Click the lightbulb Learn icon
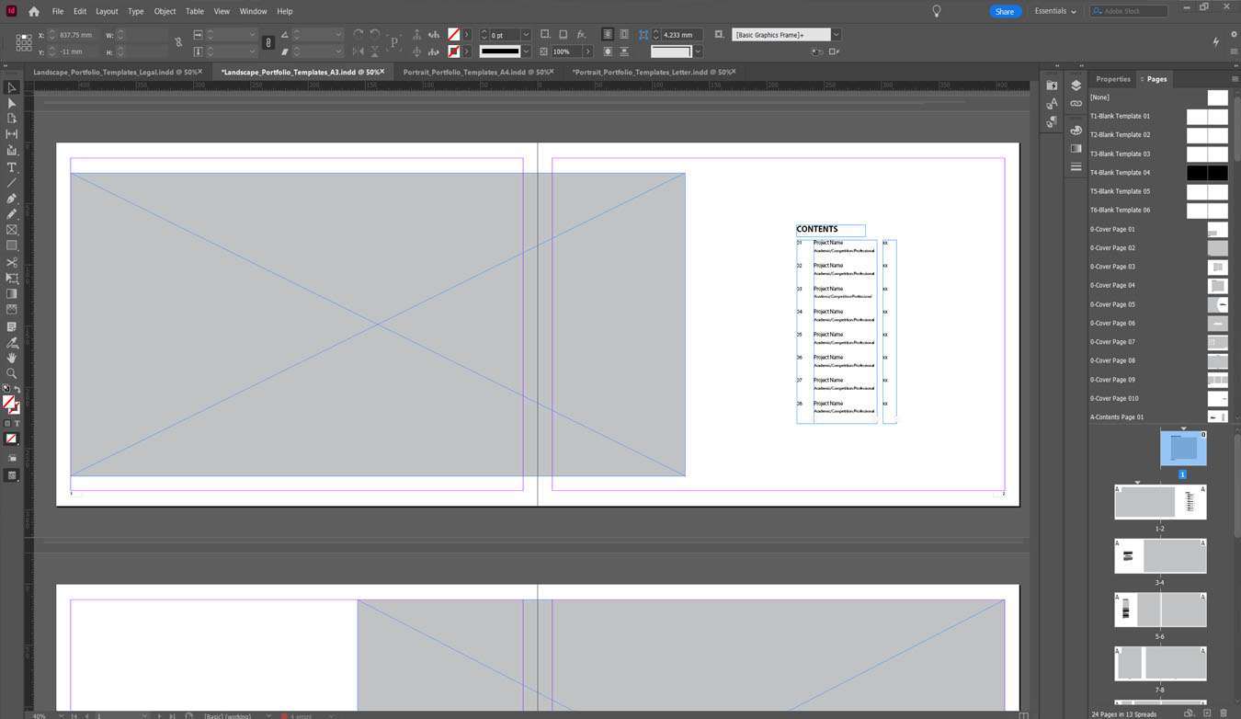The image size is (1241, 719). 937,11
